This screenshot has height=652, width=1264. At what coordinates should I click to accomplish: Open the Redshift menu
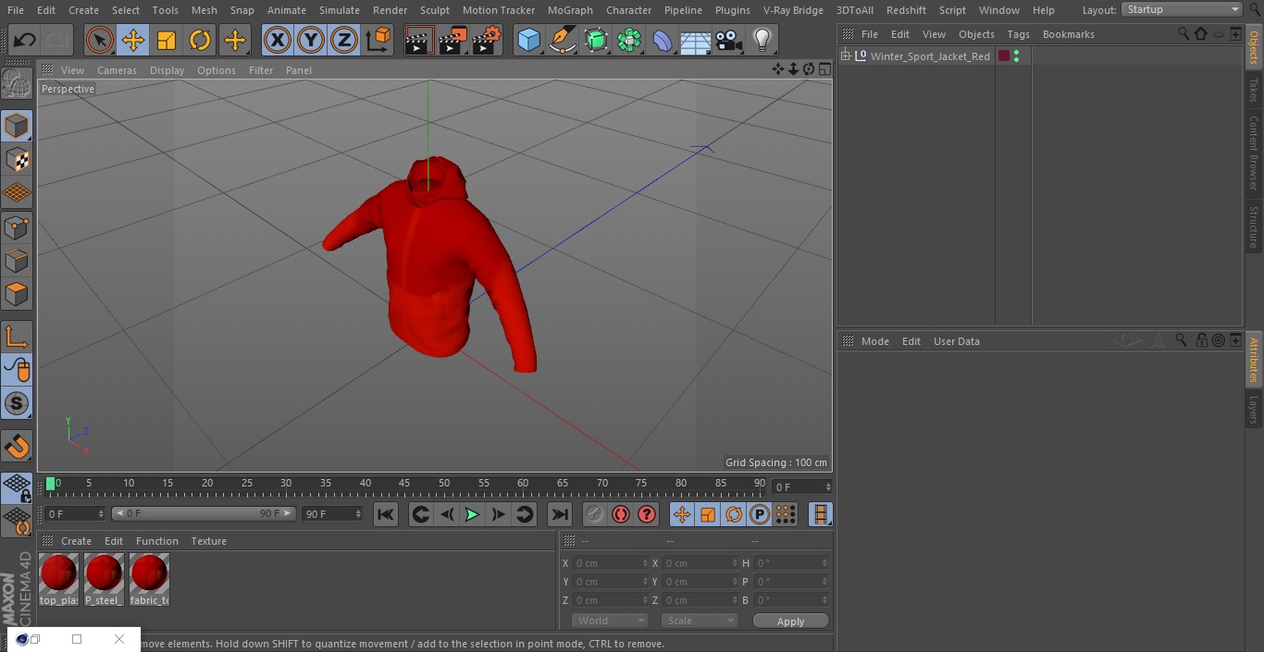pyautogui.click(x=906, y=10)
